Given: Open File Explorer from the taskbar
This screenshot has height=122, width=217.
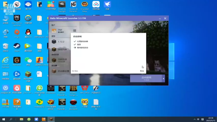Looking at the screenshot, I should pyautogui.click(x=21, y=119).
